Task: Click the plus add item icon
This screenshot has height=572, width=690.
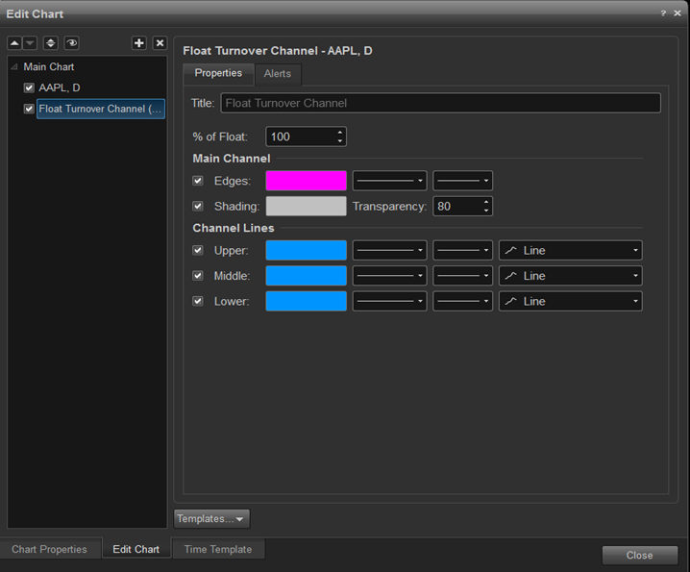Action: 139,43
